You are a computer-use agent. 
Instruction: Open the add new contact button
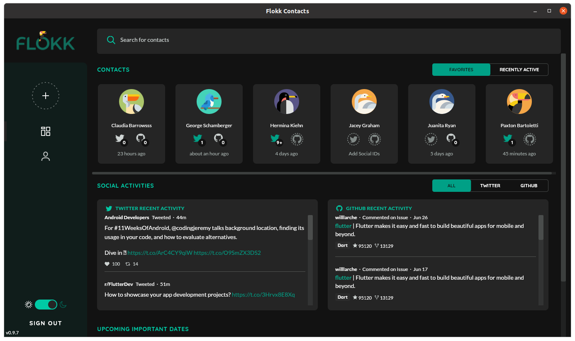tap(45, 96)
